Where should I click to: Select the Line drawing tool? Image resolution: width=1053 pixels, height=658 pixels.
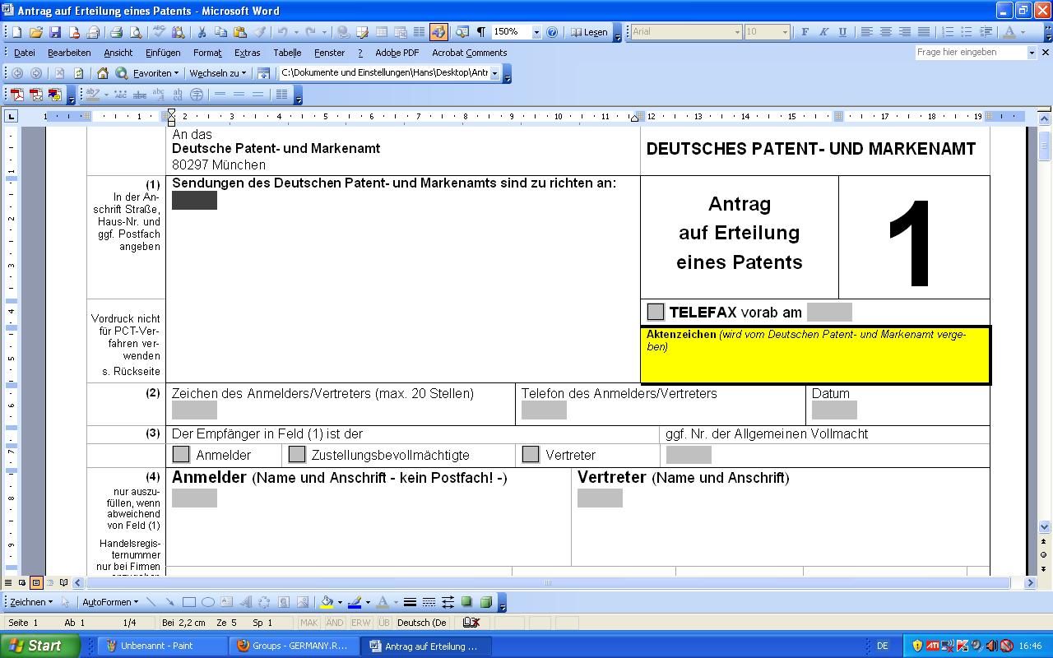click(151, 602)
